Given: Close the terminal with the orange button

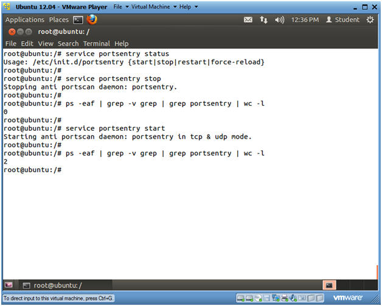Looking at the screenshot, I should click(12, 32).
